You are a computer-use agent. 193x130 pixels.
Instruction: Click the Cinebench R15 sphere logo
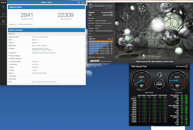pyautogui.click(x=91, y=6)
